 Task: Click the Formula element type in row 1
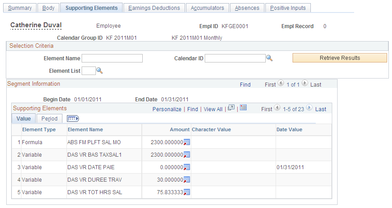32,142
